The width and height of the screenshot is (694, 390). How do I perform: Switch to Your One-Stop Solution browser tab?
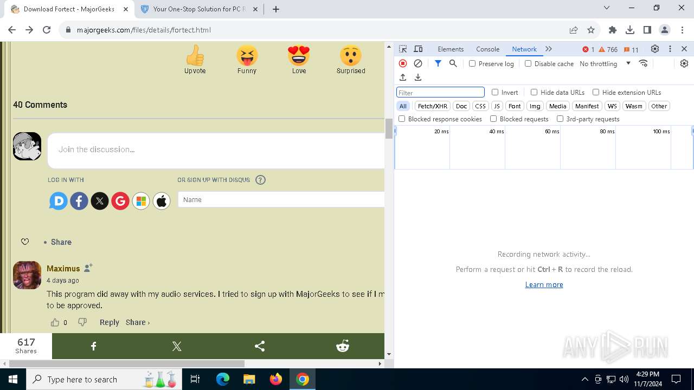[198, 9]
